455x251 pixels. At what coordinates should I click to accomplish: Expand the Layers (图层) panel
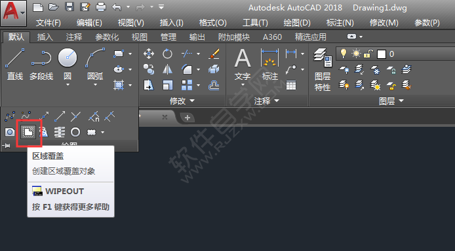[391, 101]
